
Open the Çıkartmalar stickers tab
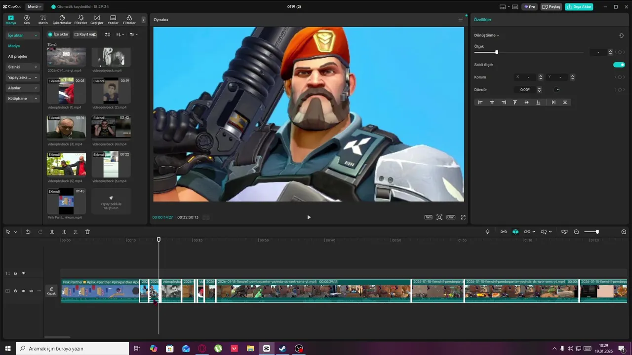click(x=62, y=20)
